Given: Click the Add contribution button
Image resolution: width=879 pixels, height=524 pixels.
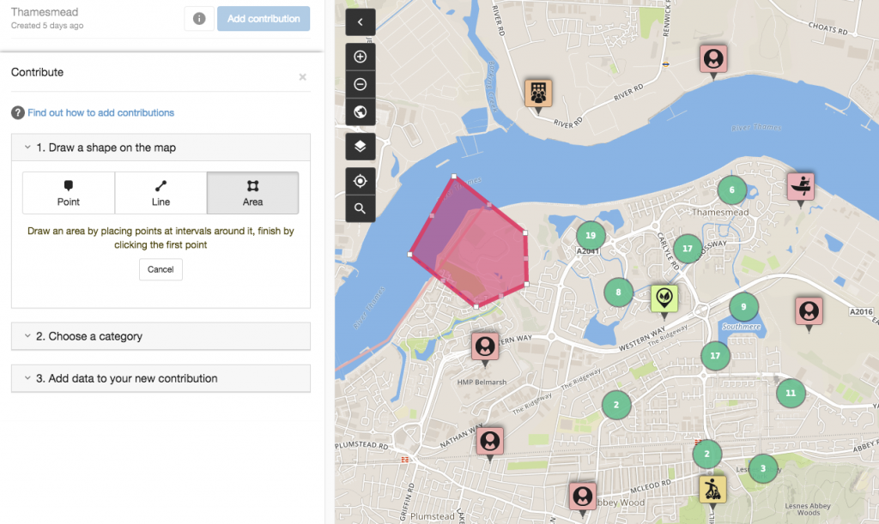Looking at the screenshot, I should pos(264,18).
